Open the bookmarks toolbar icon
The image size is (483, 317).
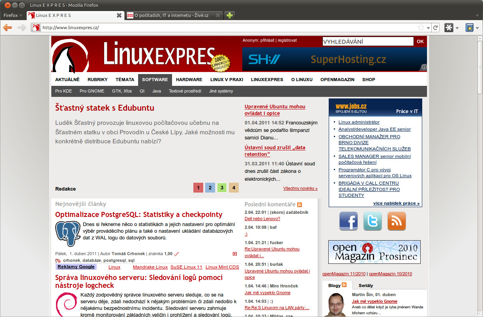click(470, 28)
